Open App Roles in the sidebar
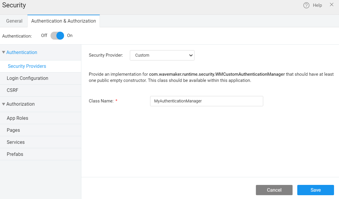Screen dimensions: 339x199 (17, 118)
